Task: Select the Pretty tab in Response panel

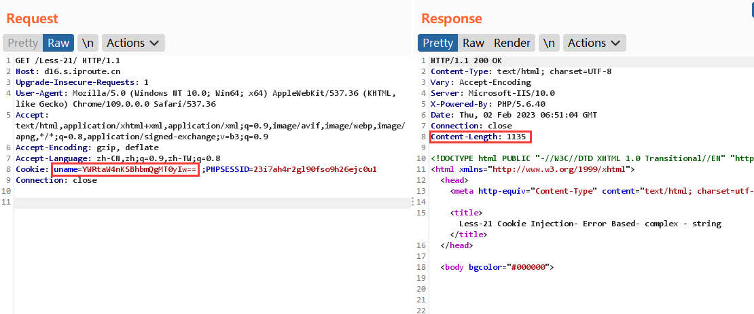Action: 437,43
